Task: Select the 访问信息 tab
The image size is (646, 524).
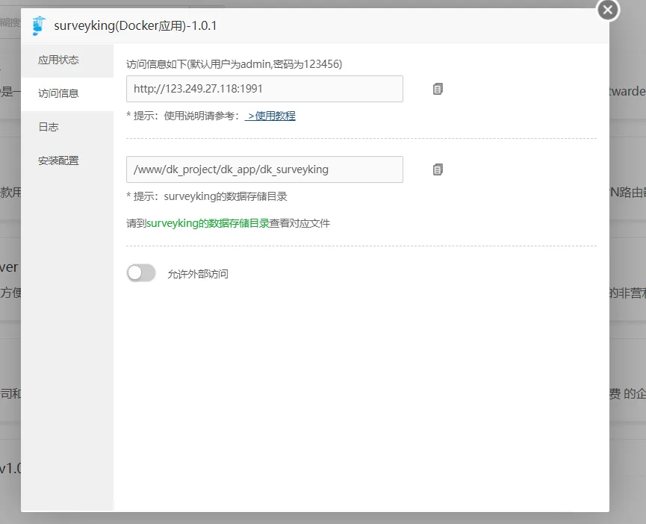Action: [x=67, y=94]
